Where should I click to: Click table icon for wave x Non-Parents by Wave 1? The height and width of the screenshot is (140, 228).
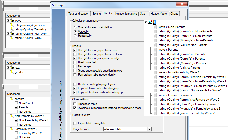[155, 72]
